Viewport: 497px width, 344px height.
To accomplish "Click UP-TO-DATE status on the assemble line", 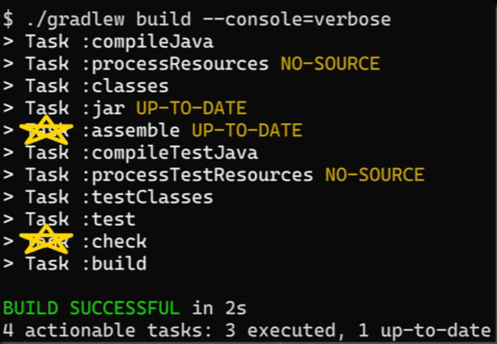I will (247, 131).
